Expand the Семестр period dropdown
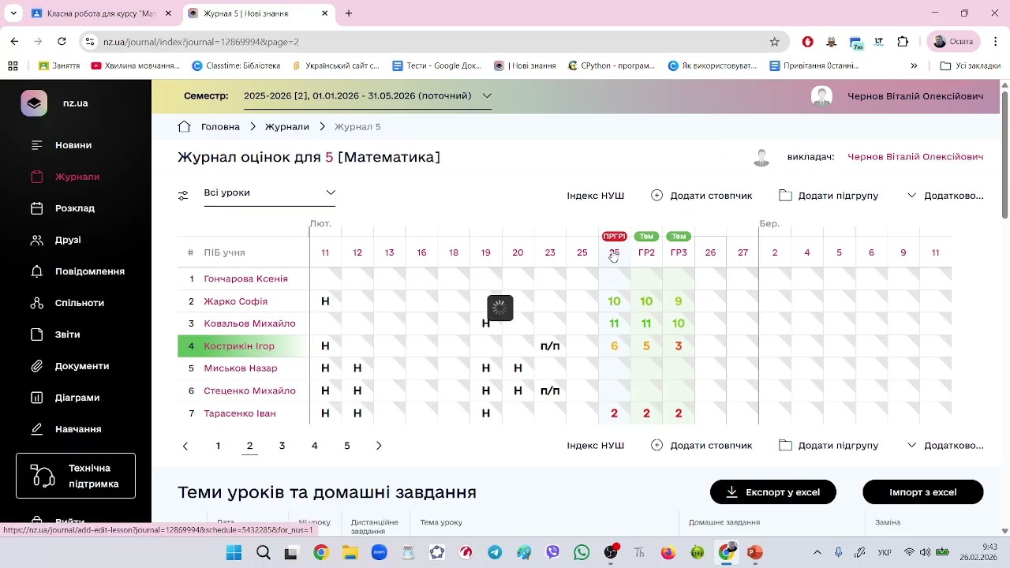 (368, 95)
